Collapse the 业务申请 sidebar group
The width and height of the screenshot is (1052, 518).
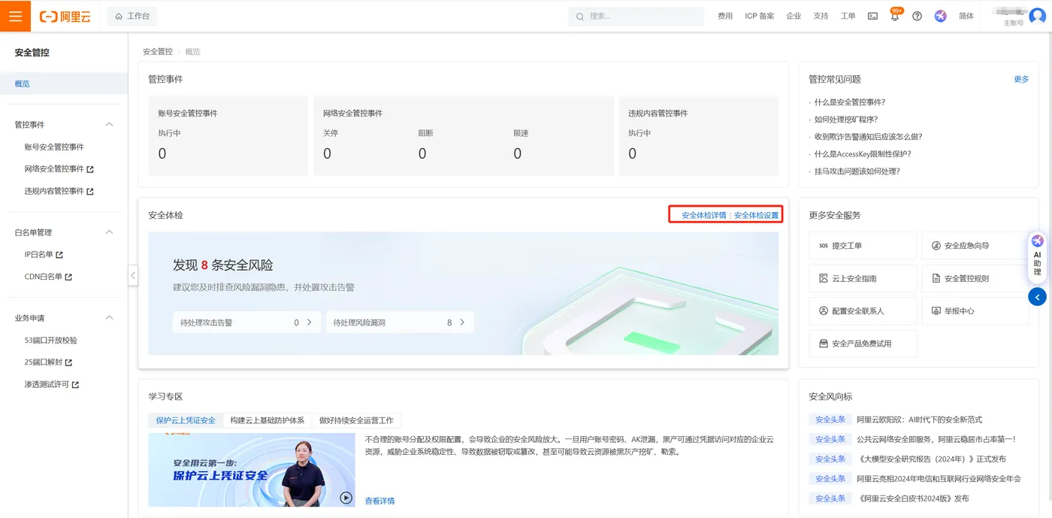pos(109,318)
